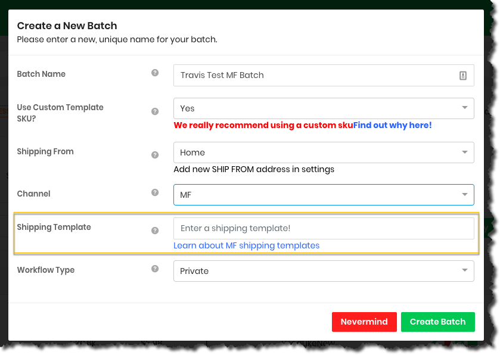Image resolution: width=500 pixels, height=355 pixels.
Task: Open the Workflow Type help icon
Action: tap(155, 269)
